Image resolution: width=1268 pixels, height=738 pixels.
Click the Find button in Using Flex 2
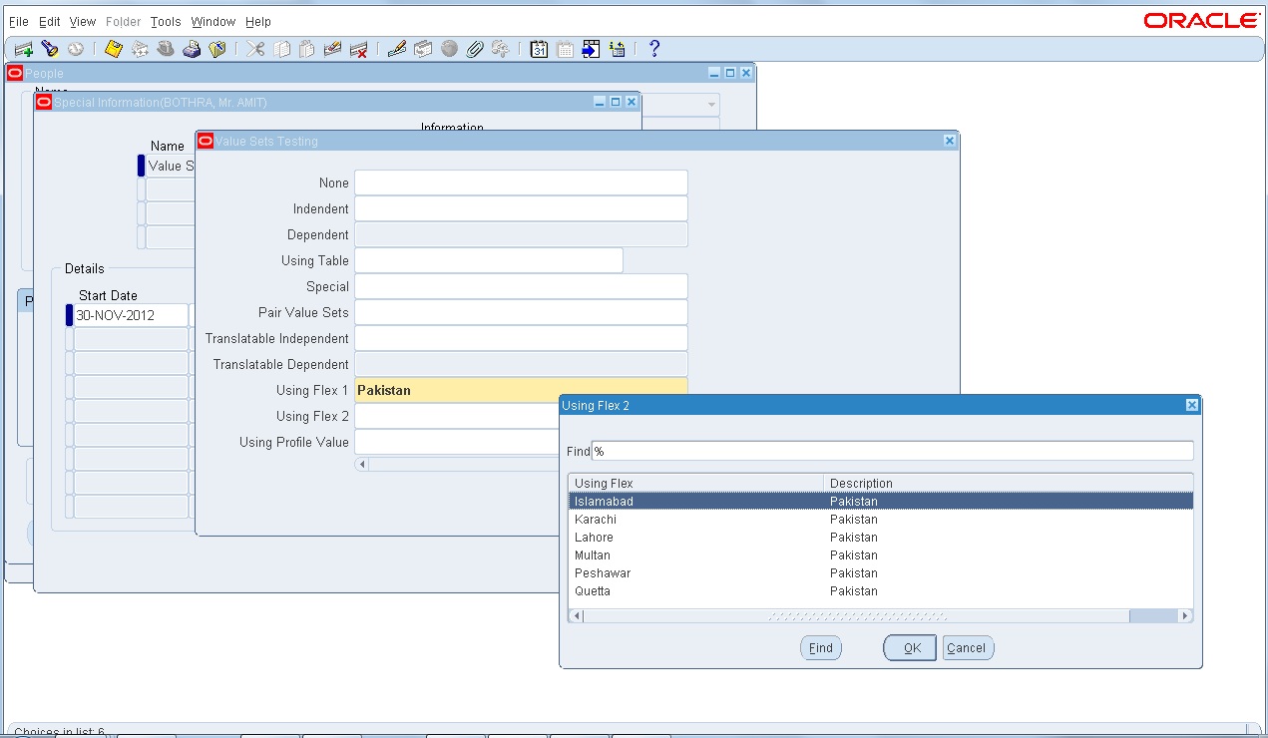coord(820,647)
